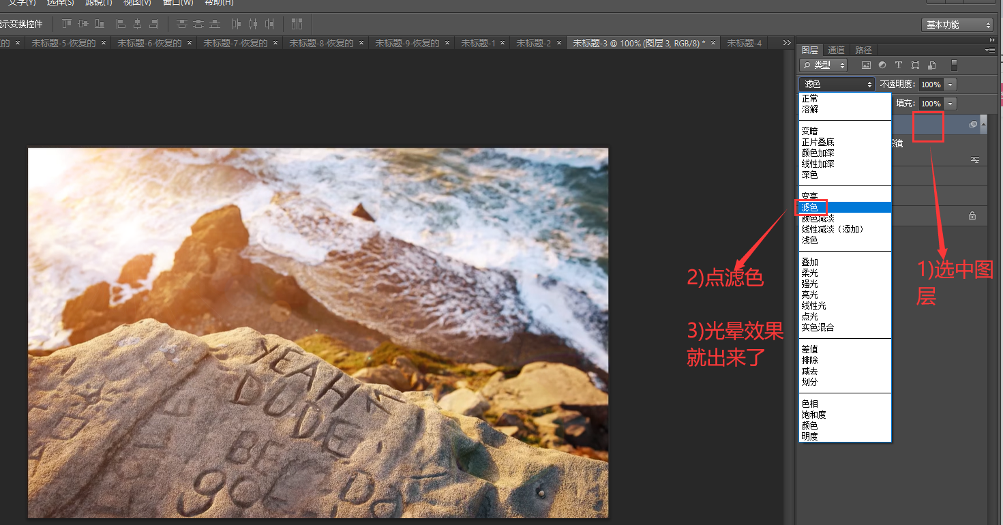Choose 溶解 blend mode from list
Image resolution: width=1003 pixels, height=525 pixels.
[845, 109]
